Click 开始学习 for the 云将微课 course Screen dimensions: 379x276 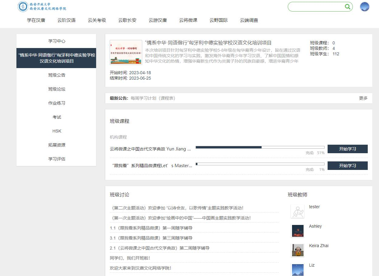click(347, 149)
